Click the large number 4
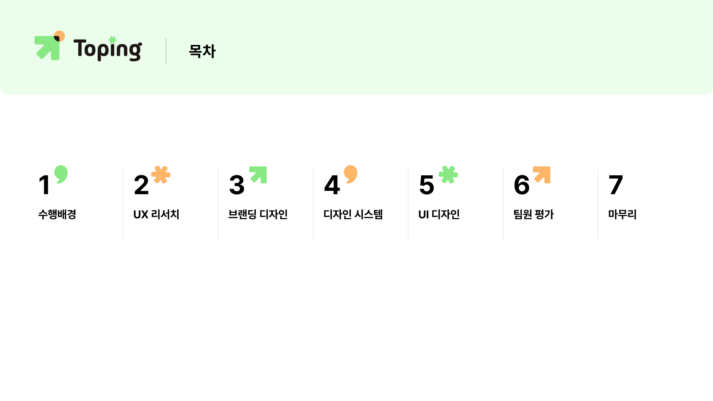 pyautogui.click(x=332, y=185)
